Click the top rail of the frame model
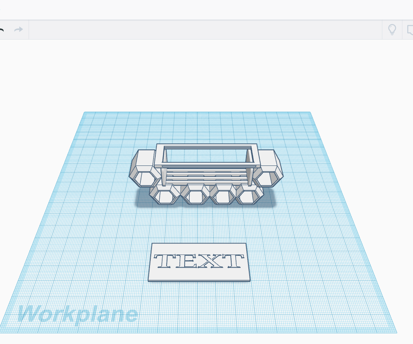Viewport: 413px width, 344px height. [206, 146]
